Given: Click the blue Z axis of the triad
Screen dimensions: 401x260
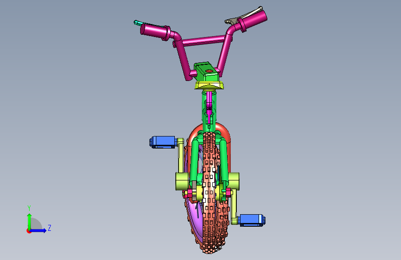Looking at the screenshot, I should [38, 230].
